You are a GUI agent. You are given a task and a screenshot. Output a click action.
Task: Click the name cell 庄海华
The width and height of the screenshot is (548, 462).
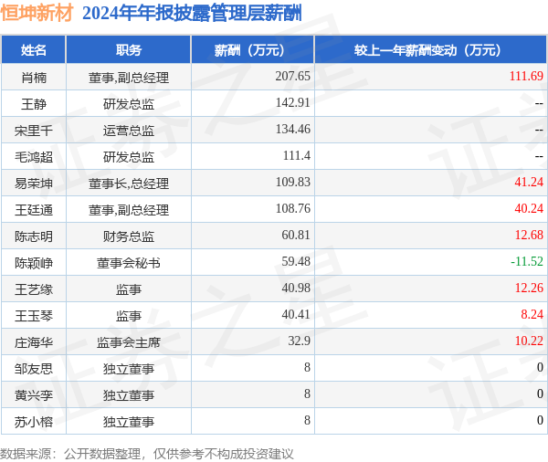[34, 342]
